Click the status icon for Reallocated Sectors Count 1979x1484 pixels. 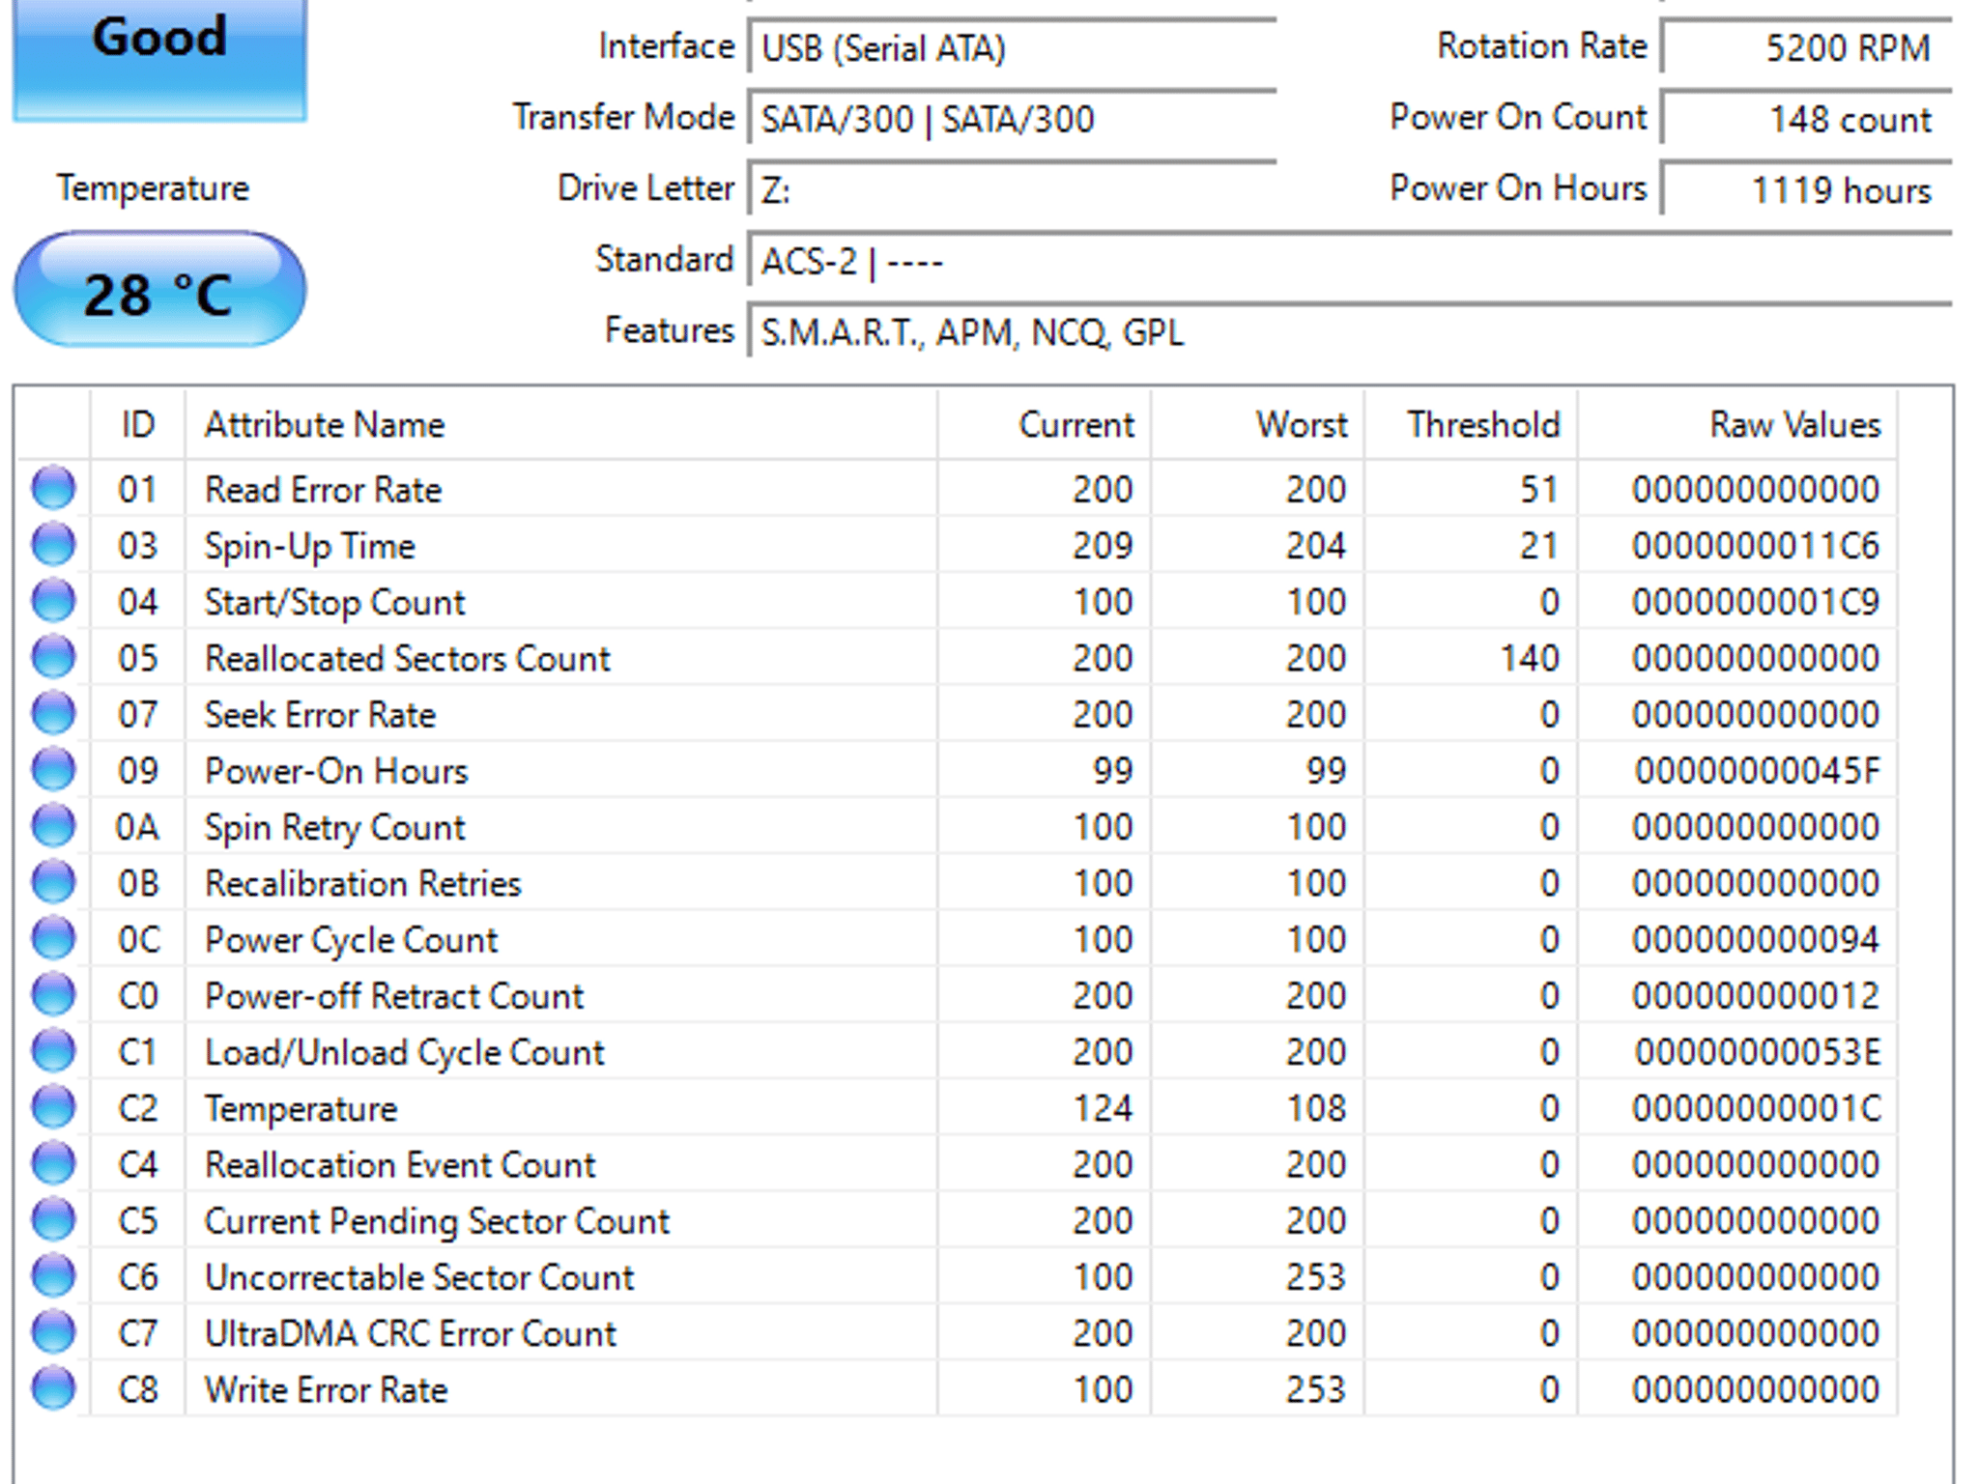(54, 657)
